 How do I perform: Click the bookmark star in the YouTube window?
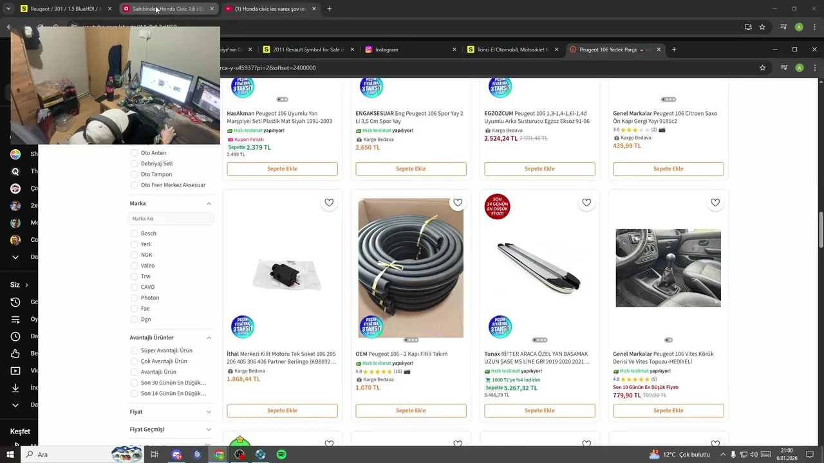coord(762,27)
